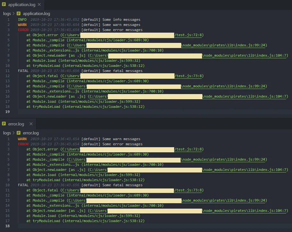This screenshot has height=232, width=292.
Task: Open index.js:104:7 link on application.log line 16
Action: (x=244, y=96)
